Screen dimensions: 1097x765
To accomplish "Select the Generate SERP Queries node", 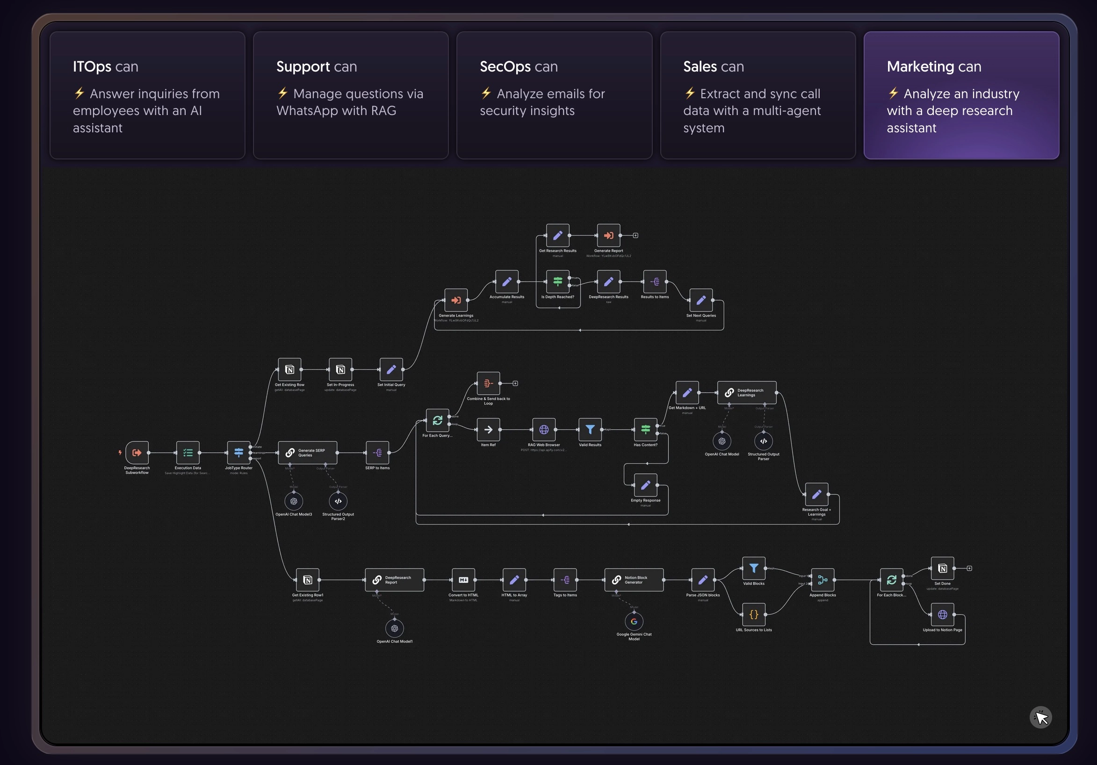I will pos(308,453).
